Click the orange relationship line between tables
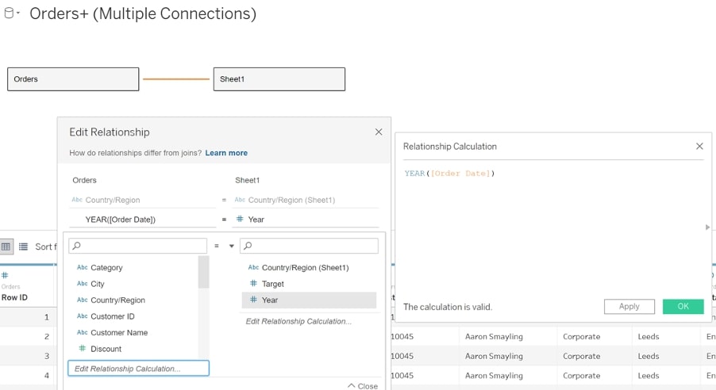716x390 pixels. point(176,79)
